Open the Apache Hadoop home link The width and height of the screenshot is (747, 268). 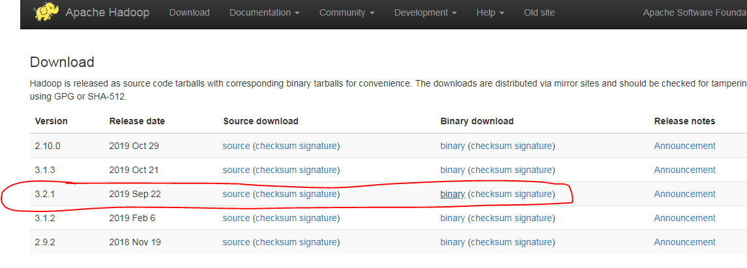click(x=107, y=12)
